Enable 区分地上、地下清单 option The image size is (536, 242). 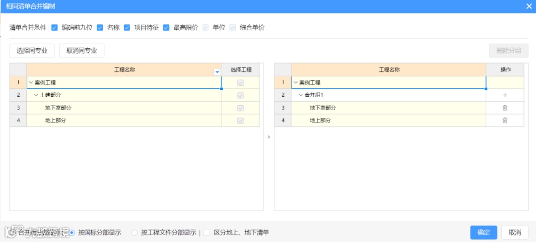[206, 233]
